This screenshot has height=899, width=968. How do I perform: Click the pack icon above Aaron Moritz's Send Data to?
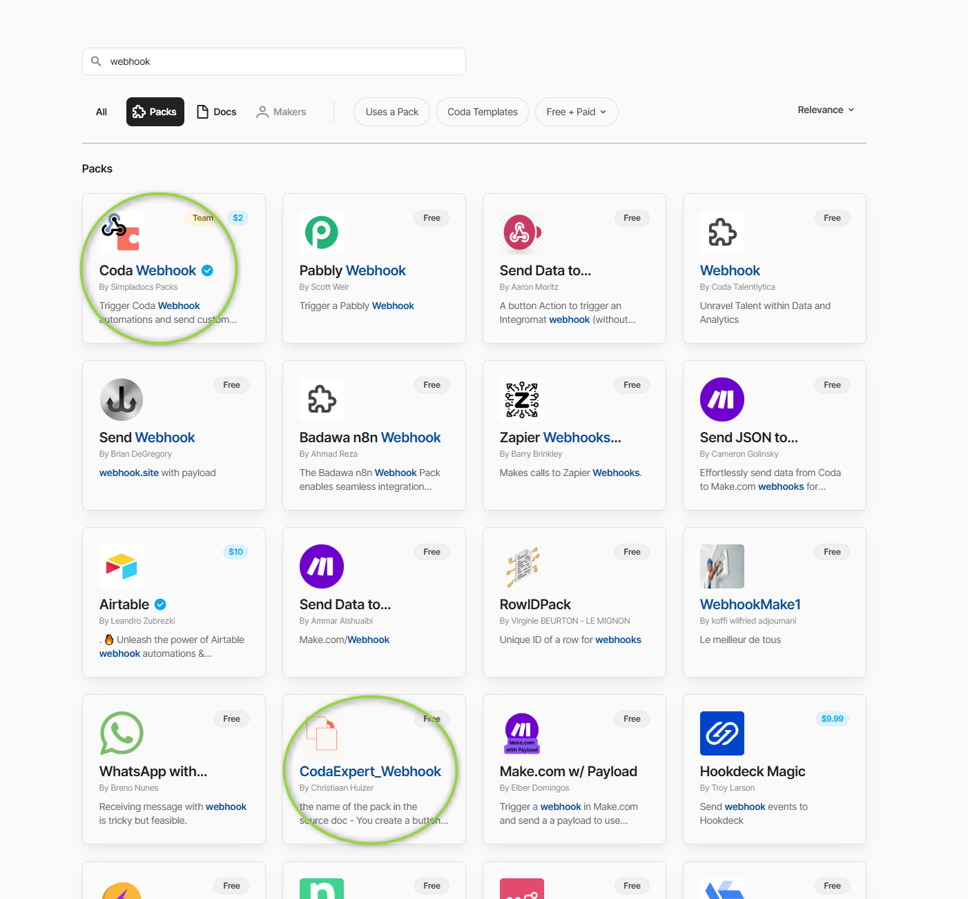pos(522,233)
